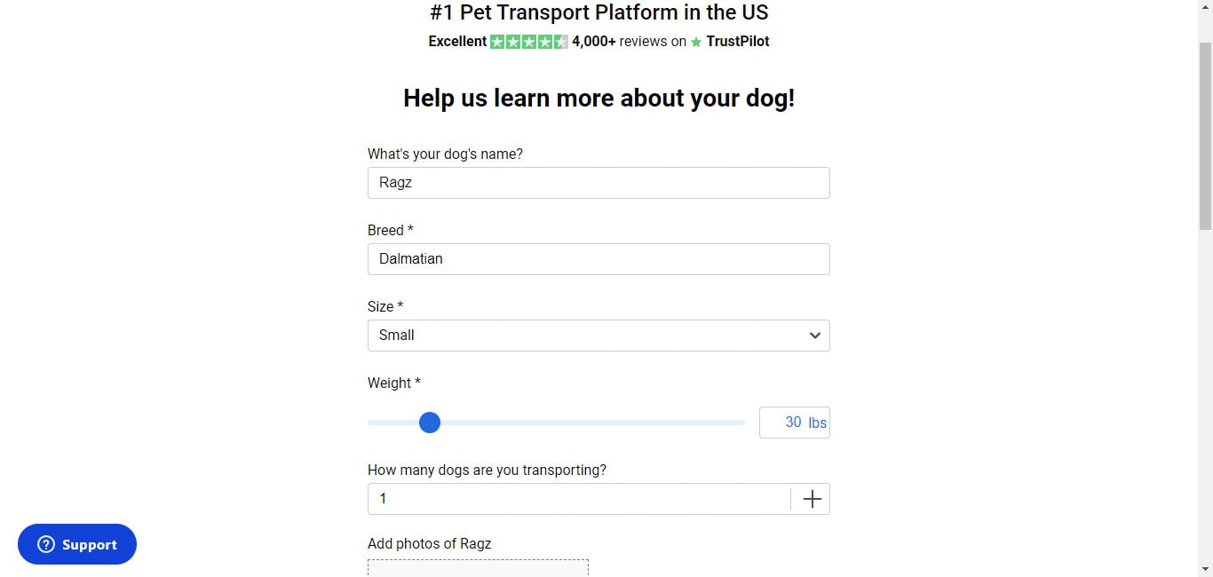This screenshot has height=577, width=1213.
Task: Click the Support button
Action: pos(76,544)
